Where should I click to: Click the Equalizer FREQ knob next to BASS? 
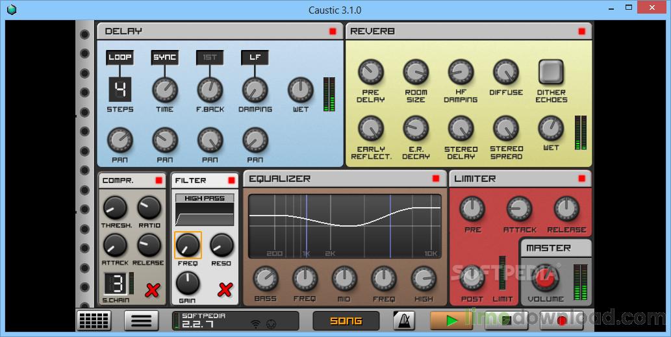pos(305,279)
